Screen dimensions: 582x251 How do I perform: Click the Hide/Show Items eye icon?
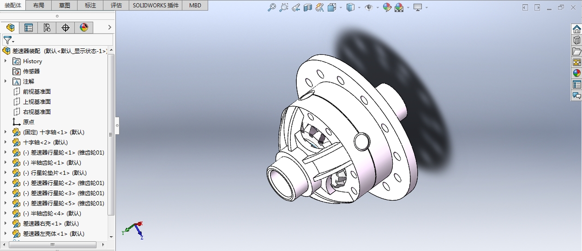[369, 7]
